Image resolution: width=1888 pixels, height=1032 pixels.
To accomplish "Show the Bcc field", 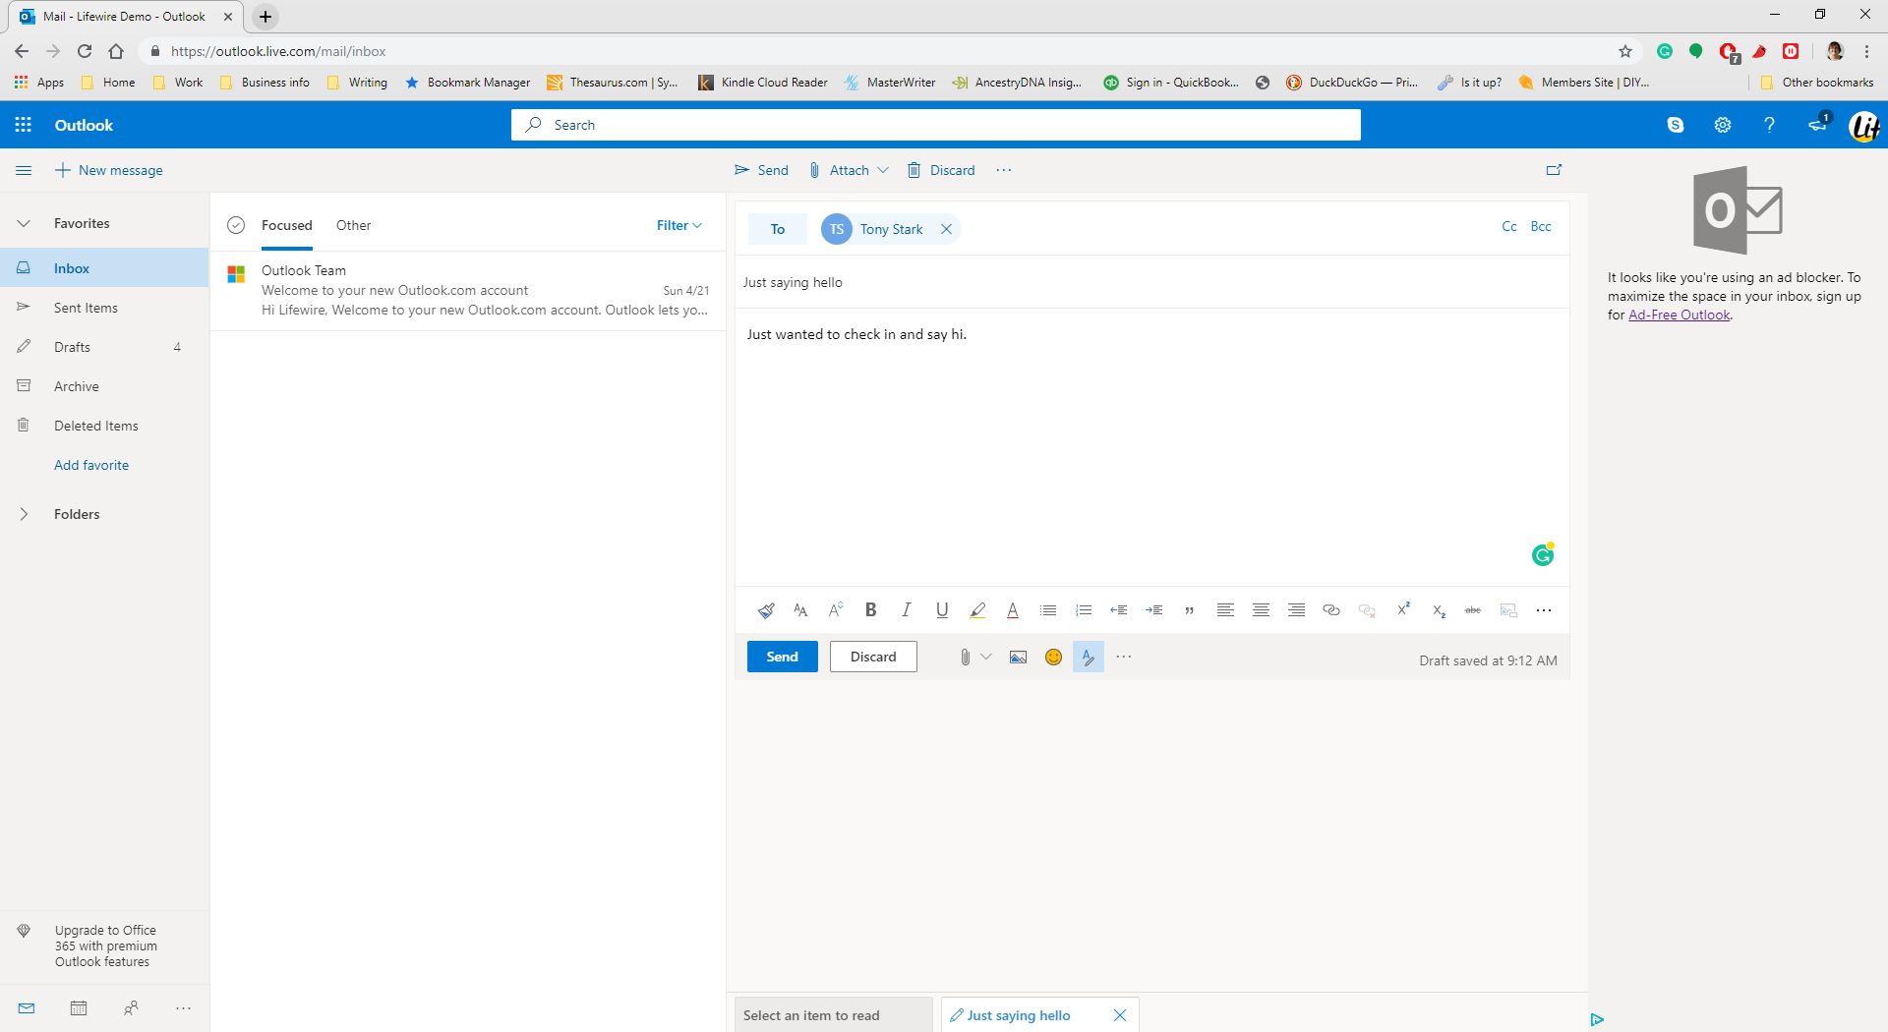I will coord(1541,226).
